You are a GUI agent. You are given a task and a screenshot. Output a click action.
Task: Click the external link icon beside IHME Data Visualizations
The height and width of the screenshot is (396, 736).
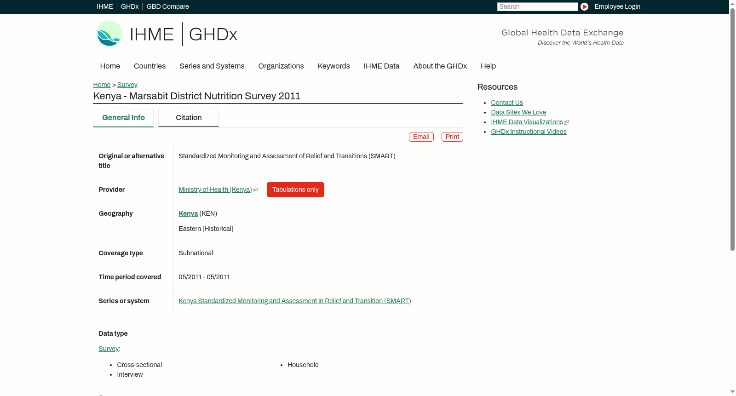pyautogui.click(x=566, y=122)
